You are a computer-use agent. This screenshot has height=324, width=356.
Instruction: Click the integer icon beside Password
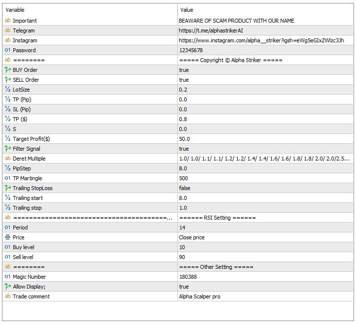point(8,50)
